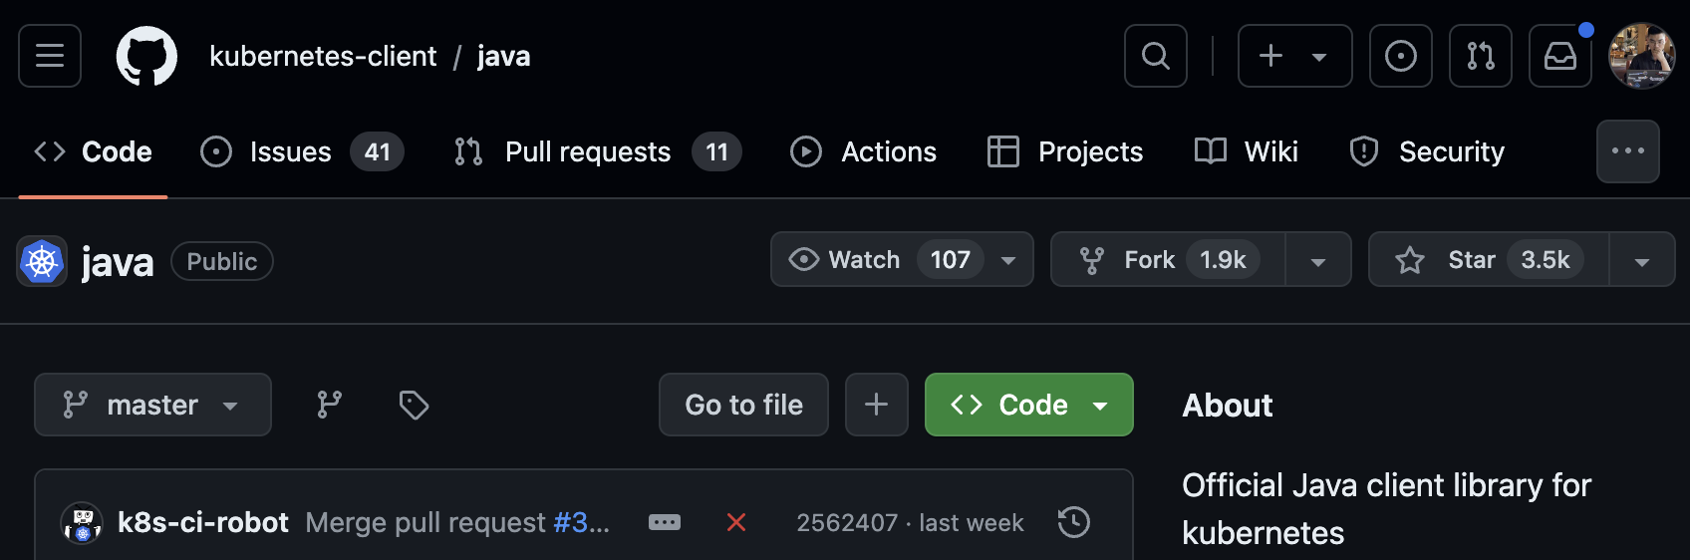
Task: Show failed checks via the red X
Action: 736,522
